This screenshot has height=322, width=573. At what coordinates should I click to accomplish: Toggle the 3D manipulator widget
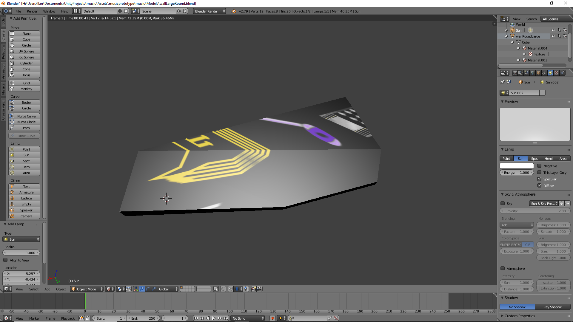136,289
